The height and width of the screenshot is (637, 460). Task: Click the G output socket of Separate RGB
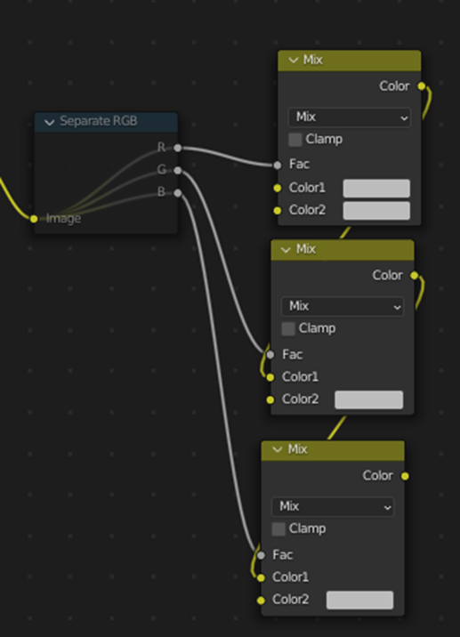coord(178,170)
